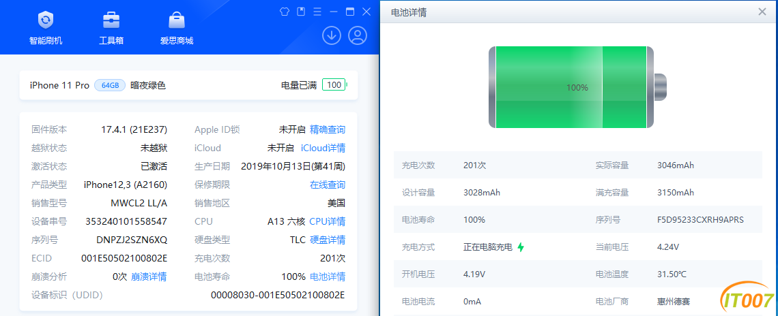Select serial number DNPZJ2SZN6XQ
Screen dimensions: 778x316
[132, 240]
